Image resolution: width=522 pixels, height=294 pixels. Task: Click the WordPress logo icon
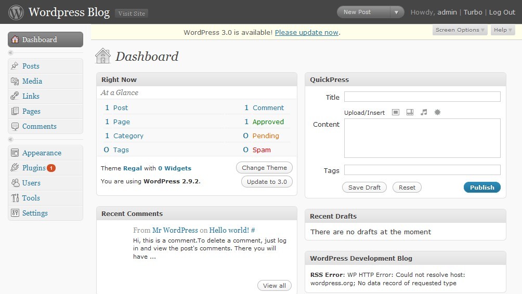coord(16,12)
